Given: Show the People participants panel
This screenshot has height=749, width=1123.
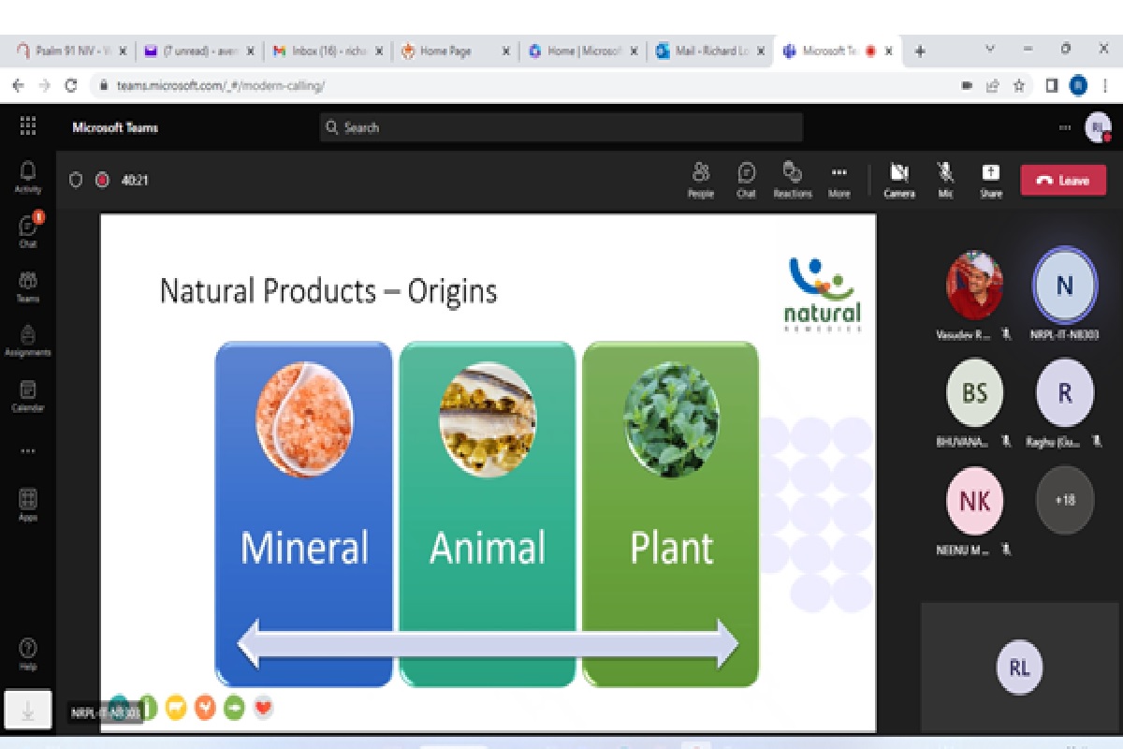Looking at the screenshot, I should (x=701, y=179).
